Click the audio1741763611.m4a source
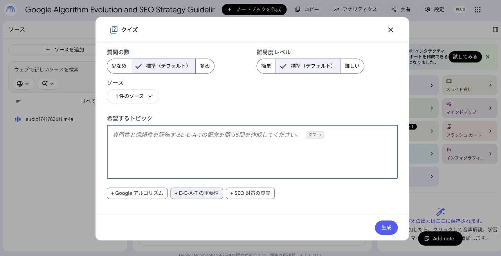The image size is (501, 256). 49,119
